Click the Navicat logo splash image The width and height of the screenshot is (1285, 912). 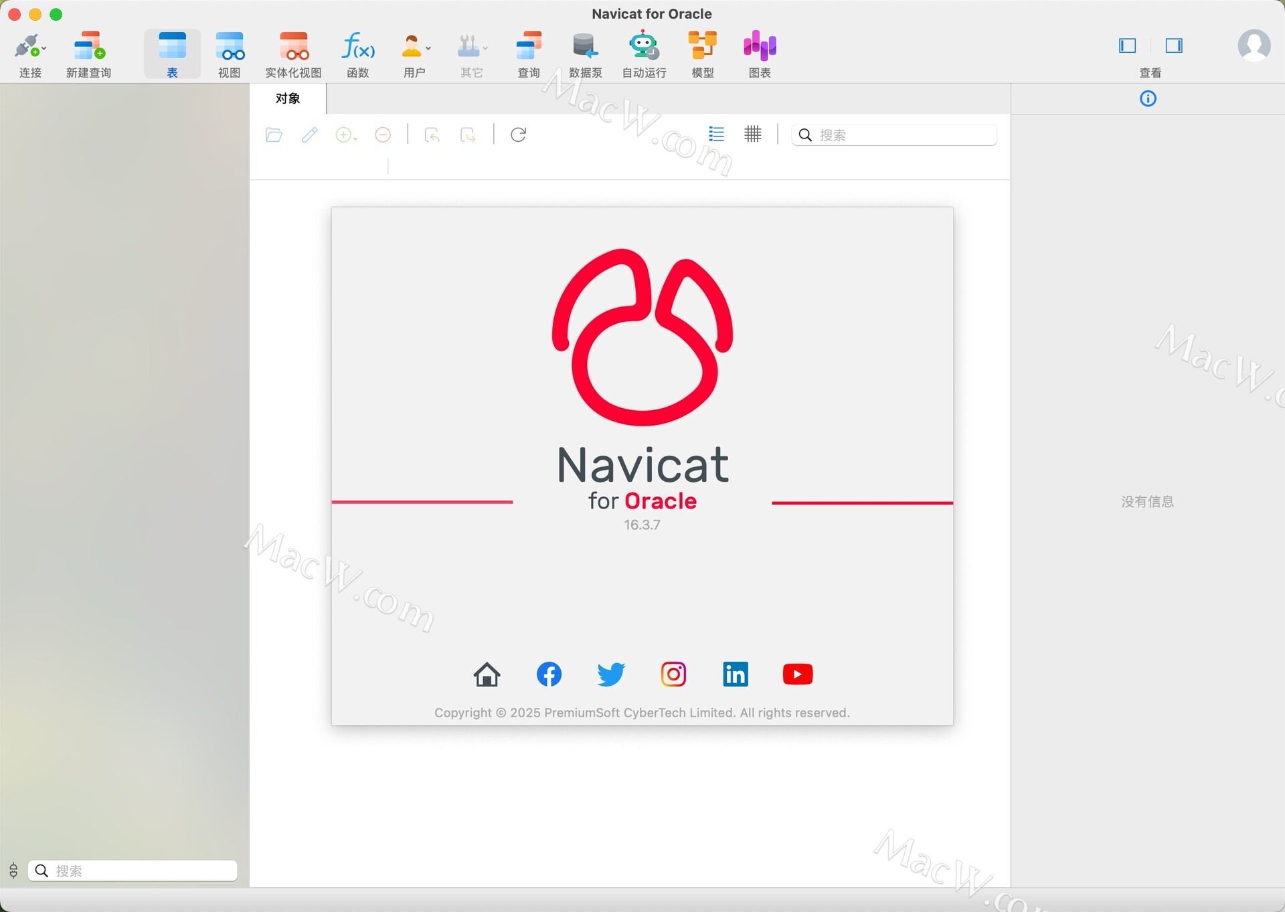[x=642, y=337]
